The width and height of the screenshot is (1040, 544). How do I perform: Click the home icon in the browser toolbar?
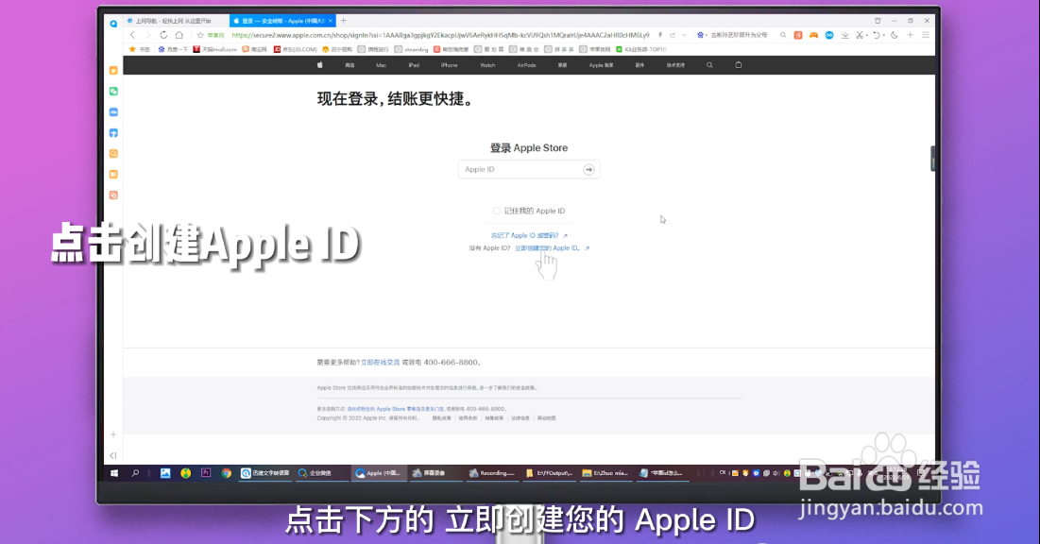coord(180,35)
